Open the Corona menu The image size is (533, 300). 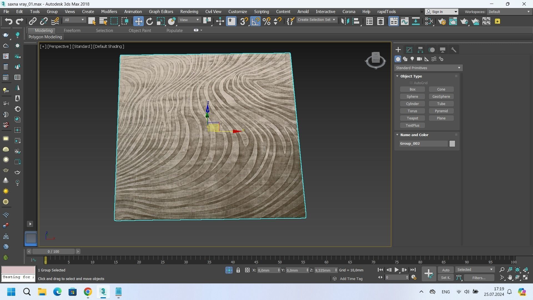349,12
